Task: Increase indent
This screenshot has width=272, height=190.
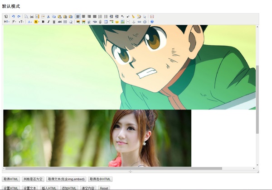Action: point(112,16)
